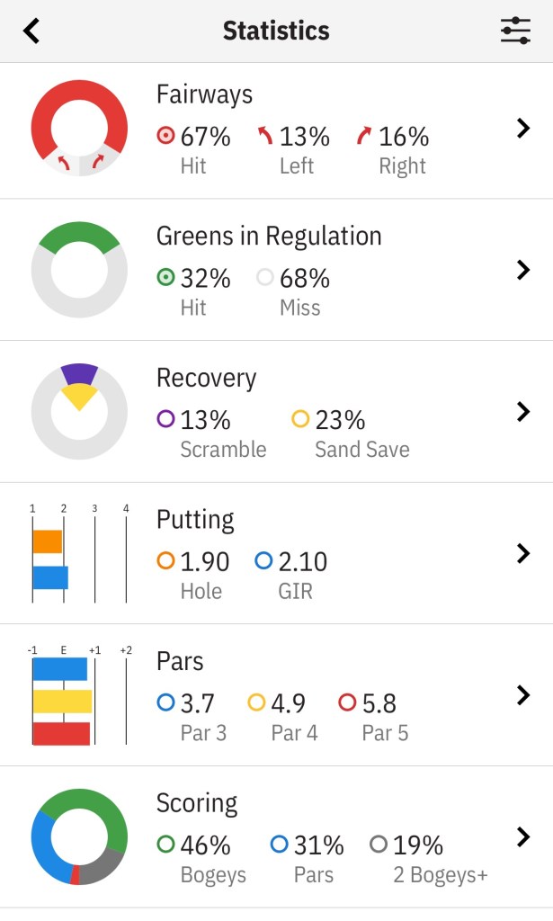Click the purple Scramble circle swatch
Viewport: 553px width, 921px height.
point(165,419)
